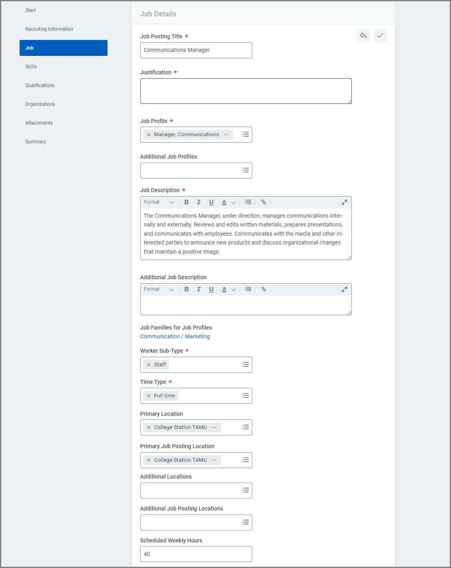Click the checkmark save icon in Job Details
Viewport: 451px width, 568px height.
point(380,36)
